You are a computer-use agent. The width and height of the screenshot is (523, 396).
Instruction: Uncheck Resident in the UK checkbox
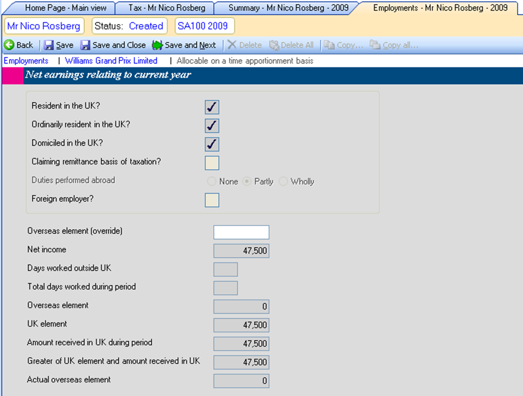(212, 107)
